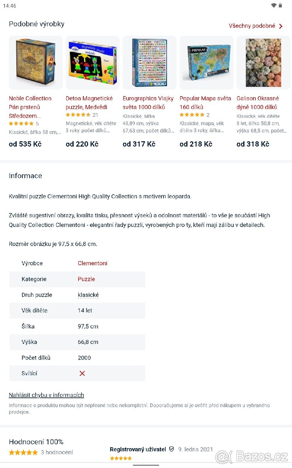Click the Popular Mapa světa star rating
This screenshot has width=292, height=468.
[192, 115]
